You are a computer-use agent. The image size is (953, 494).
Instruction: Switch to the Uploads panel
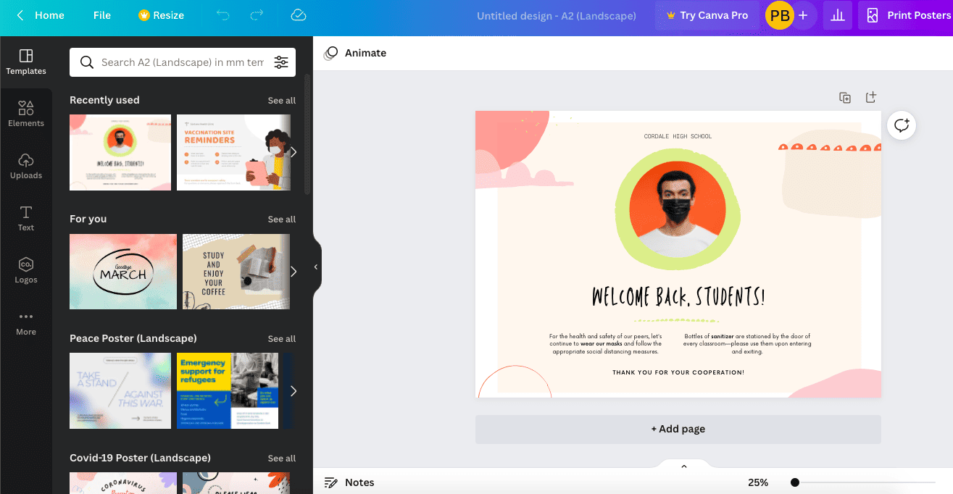(26, 167)
